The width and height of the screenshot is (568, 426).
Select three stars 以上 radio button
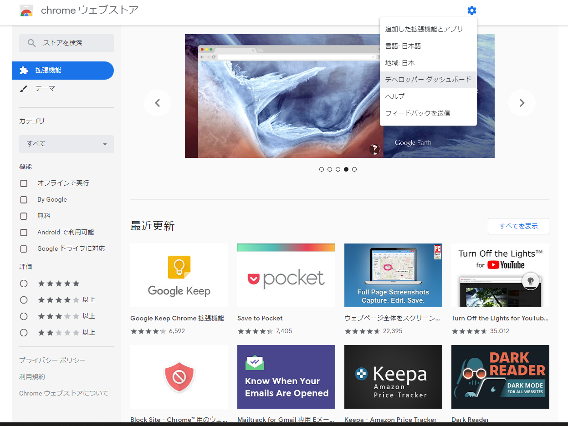pos(24,316)
